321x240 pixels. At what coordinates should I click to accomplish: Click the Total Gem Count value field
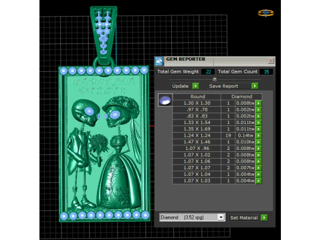(266, 71)
